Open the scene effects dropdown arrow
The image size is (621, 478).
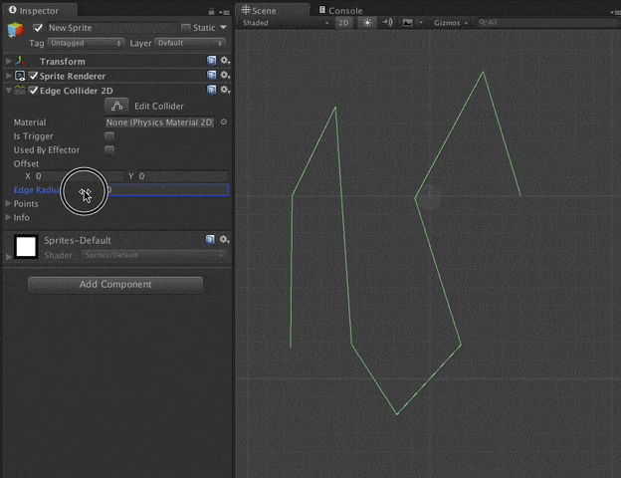point(421,23)
